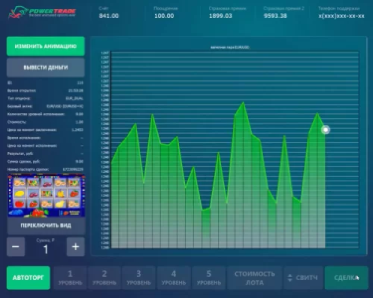Choose 3 УРОВЕНЬ level option
The height and width of the screenshot is (298, 373).
pos(139,278)
